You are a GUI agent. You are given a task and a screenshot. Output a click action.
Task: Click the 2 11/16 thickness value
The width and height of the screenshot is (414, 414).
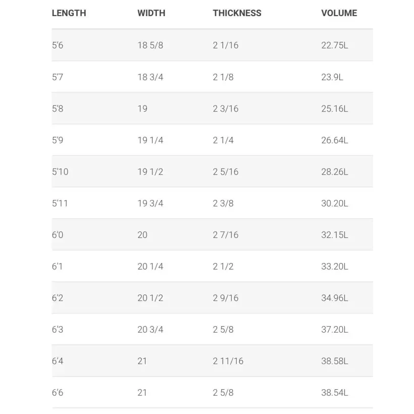pos(228,361)
